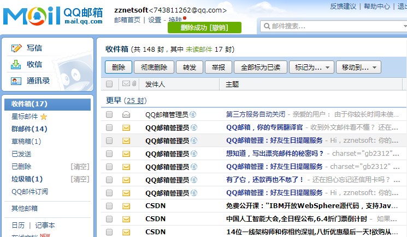The width and height of the screenshot is (407, 237).
Task: Click the 转发 button
Action: point(190,67)
